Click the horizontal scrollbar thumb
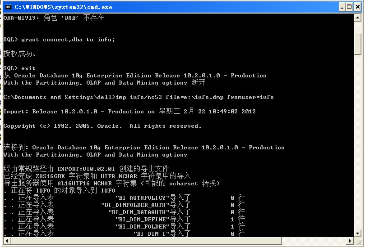Screen dimensions: 365x247 [146, 241]
